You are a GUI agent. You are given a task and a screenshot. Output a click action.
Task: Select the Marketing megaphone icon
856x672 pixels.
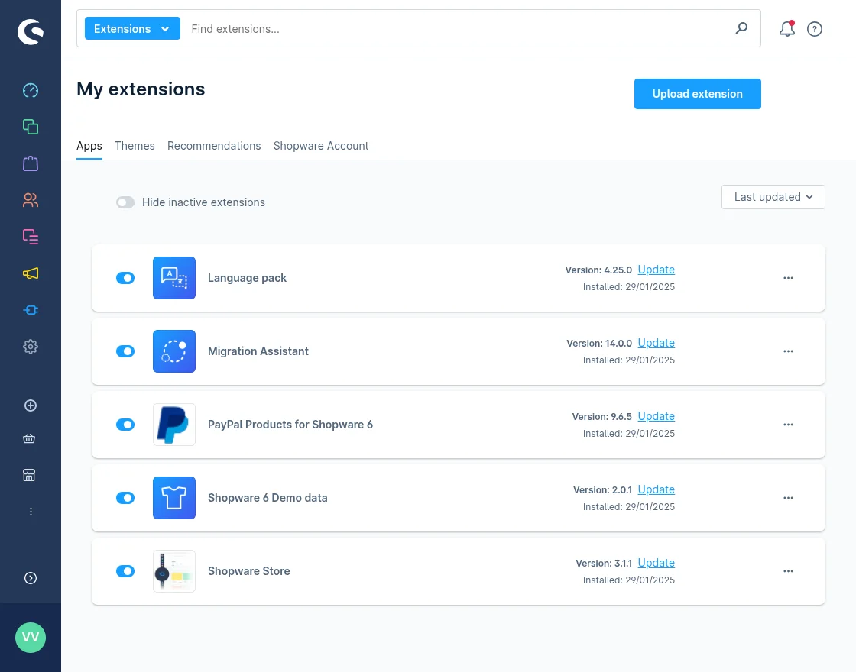pos(31,273)
